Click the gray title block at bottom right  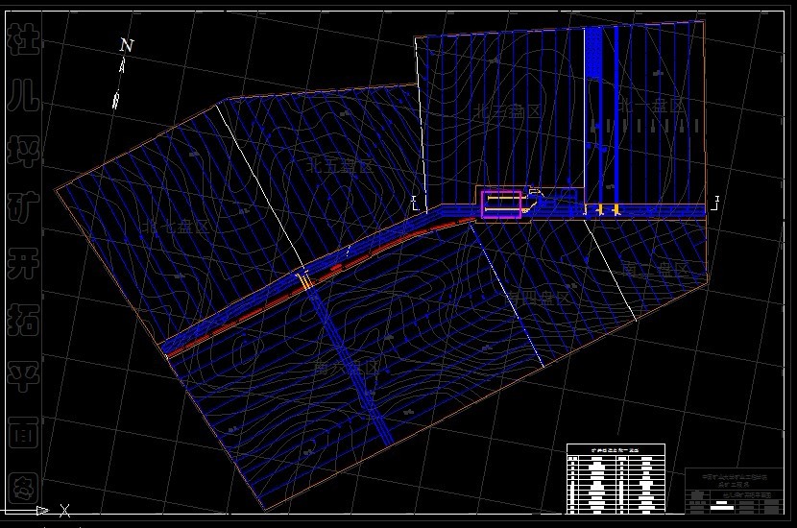734,491
